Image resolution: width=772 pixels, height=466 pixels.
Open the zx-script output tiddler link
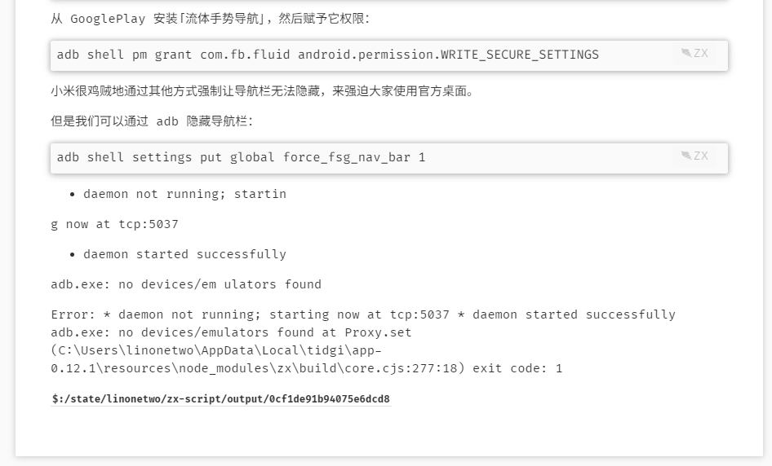coord(220,398)
